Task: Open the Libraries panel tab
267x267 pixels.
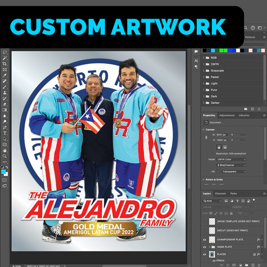Action: (x=244, y=115)
